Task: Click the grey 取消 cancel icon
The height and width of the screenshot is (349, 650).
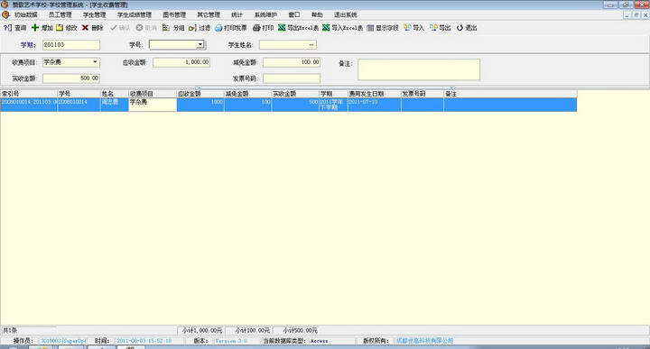Action: point(140,28)
